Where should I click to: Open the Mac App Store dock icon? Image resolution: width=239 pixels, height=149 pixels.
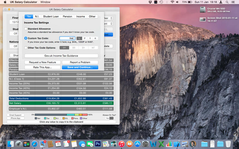click(x=137, y=144)
